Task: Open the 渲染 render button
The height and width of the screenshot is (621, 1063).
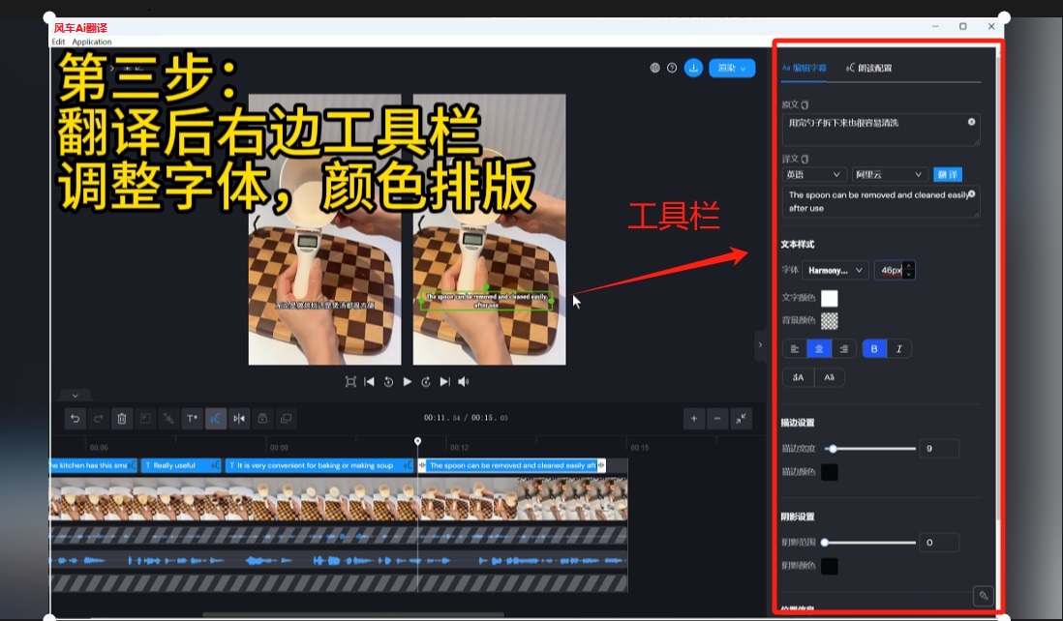Action: tap(732, 68)
